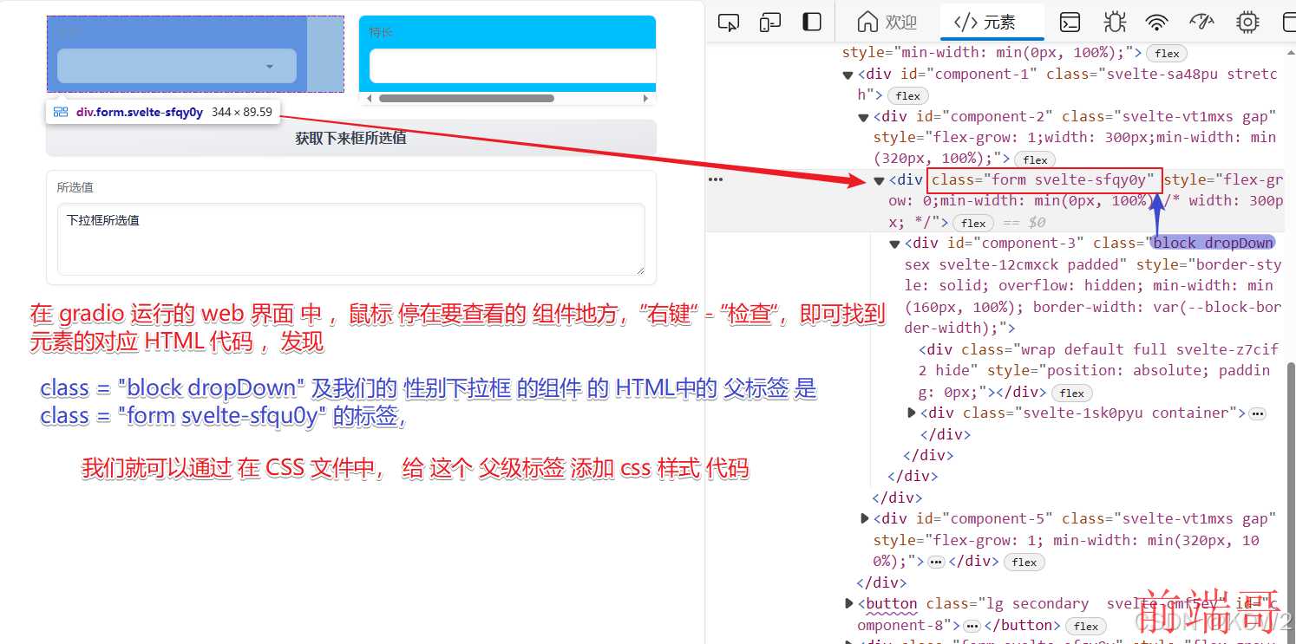Toggle flex badge of component-1 div

point(907,95)
